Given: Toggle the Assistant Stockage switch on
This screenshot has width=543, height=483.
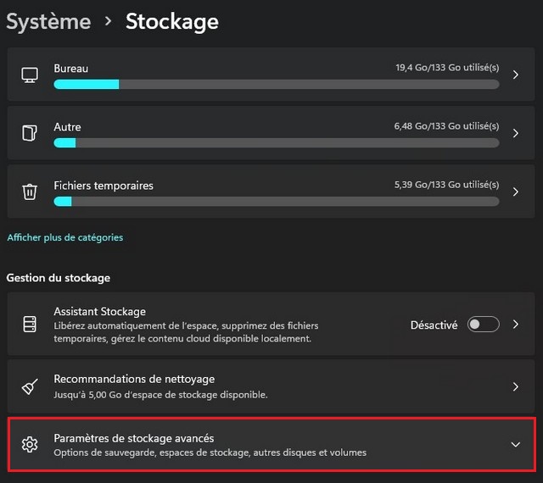Looking at the screenshot, I should (x=483, y=325).
